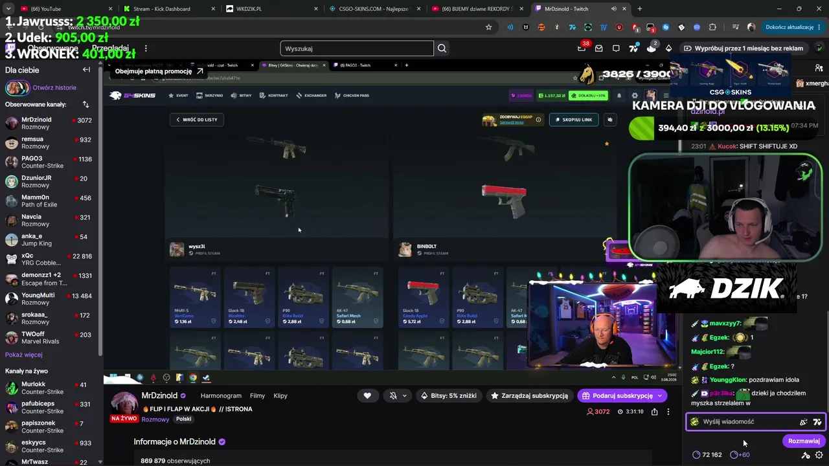Open the Filmy channel tab

257,395
